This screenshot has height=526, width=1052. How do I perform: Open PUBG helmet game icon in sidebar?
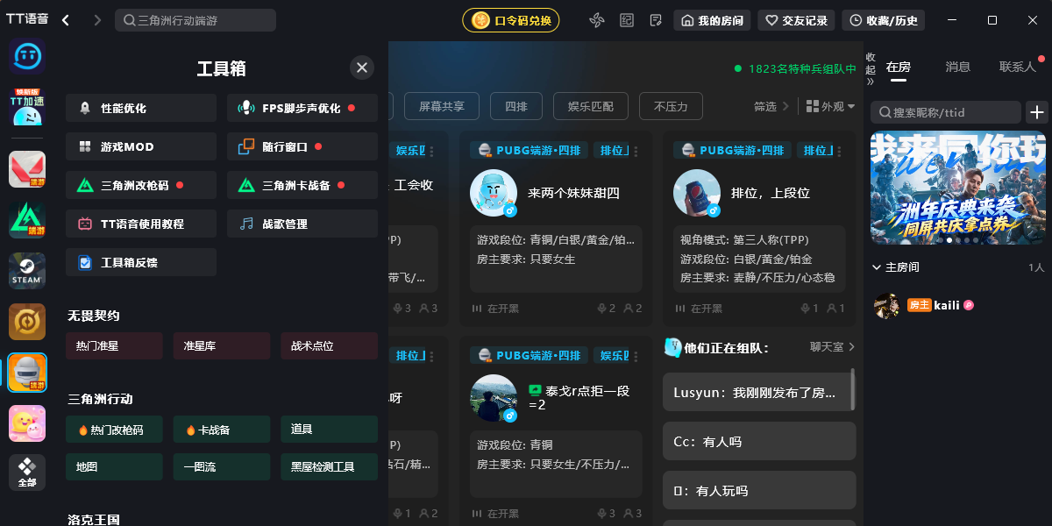click(x=27, y=373)
